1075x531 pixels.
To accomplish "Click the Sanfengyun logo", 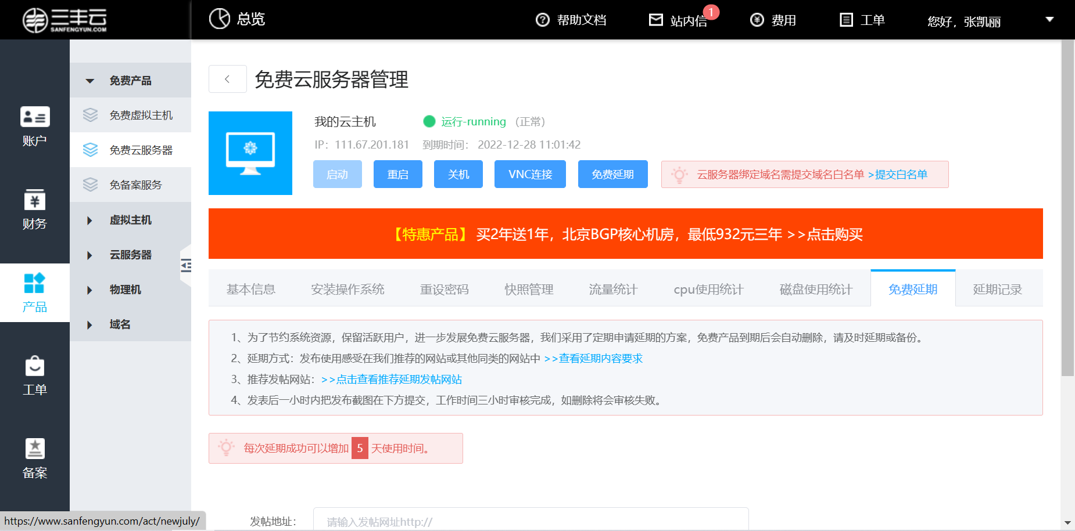I will (64, 20).
